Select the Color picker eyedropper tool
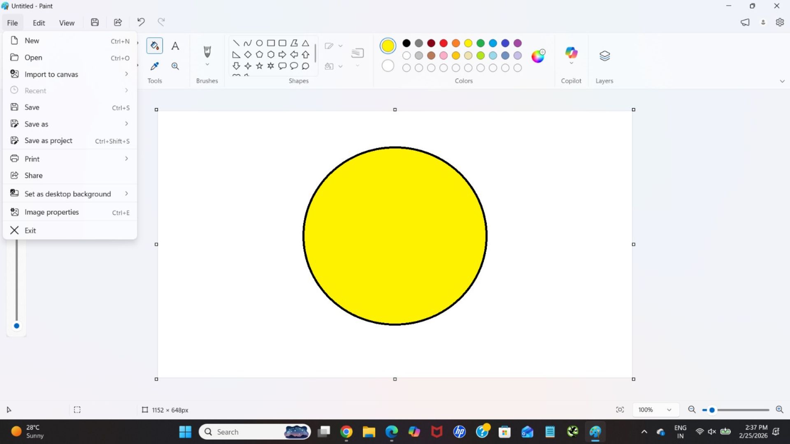790x444 pixels. [x=154, y=66]
